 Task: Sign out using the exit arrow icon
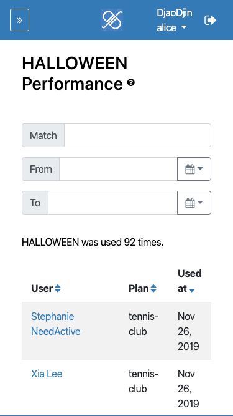(210, 20)
